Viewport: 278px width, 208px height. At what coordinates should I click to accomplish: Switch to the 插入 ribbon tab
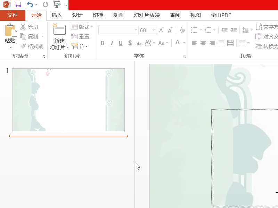[57, 15]
